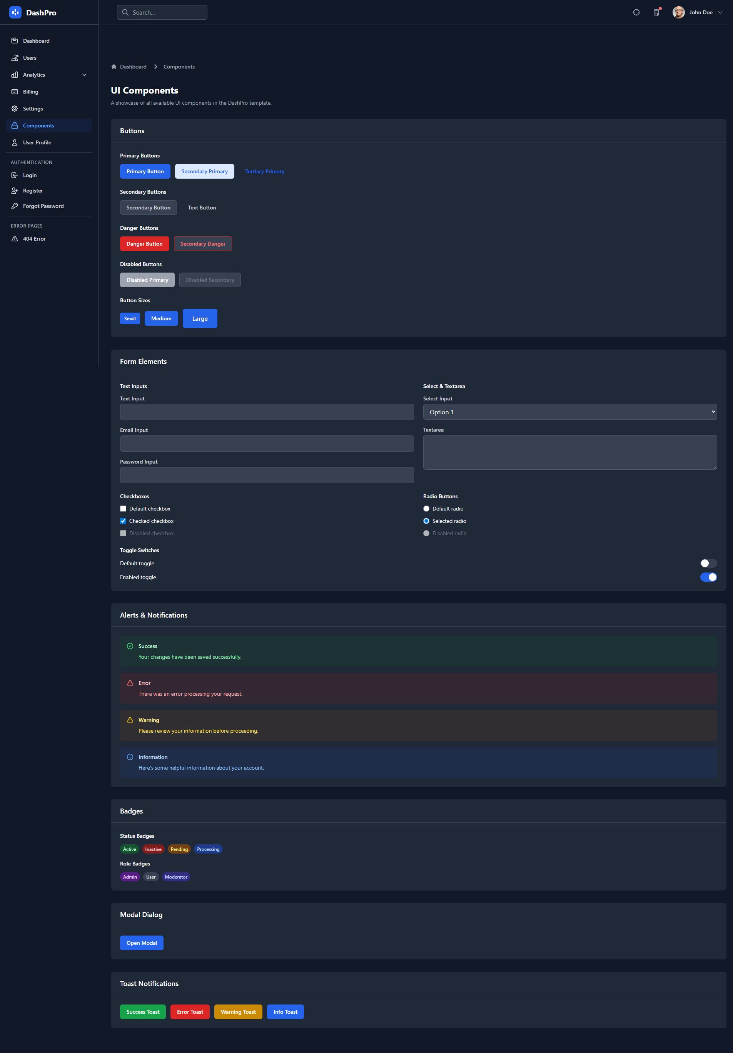Viewport: 733px width, 1053px height.
Task: Select the Default radio option
Action: (x=426, y=509)
